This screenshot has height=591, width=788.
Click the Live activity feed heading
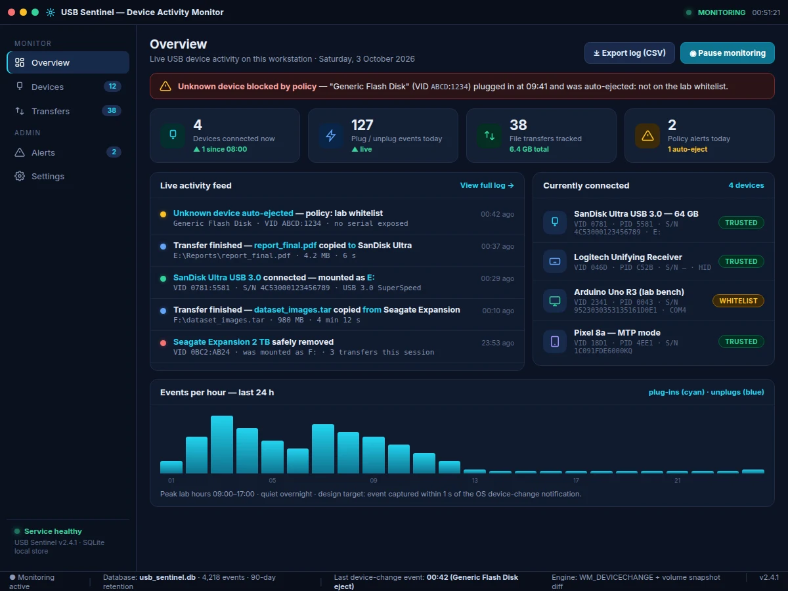(x=196, y=185)
